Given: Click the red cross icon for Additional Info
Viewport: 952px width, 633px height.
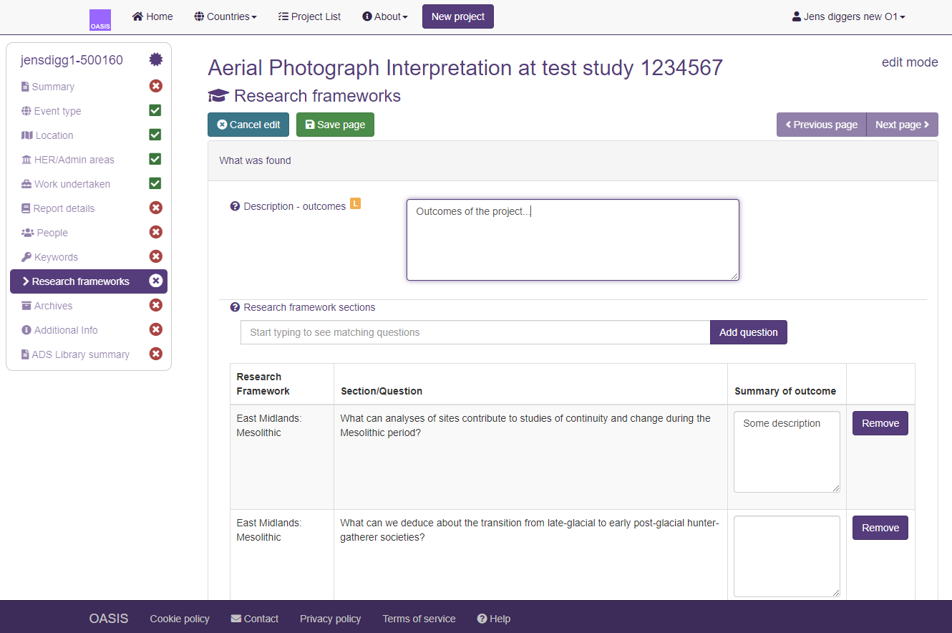Looking at the screenshot, I should click(155, 329).
